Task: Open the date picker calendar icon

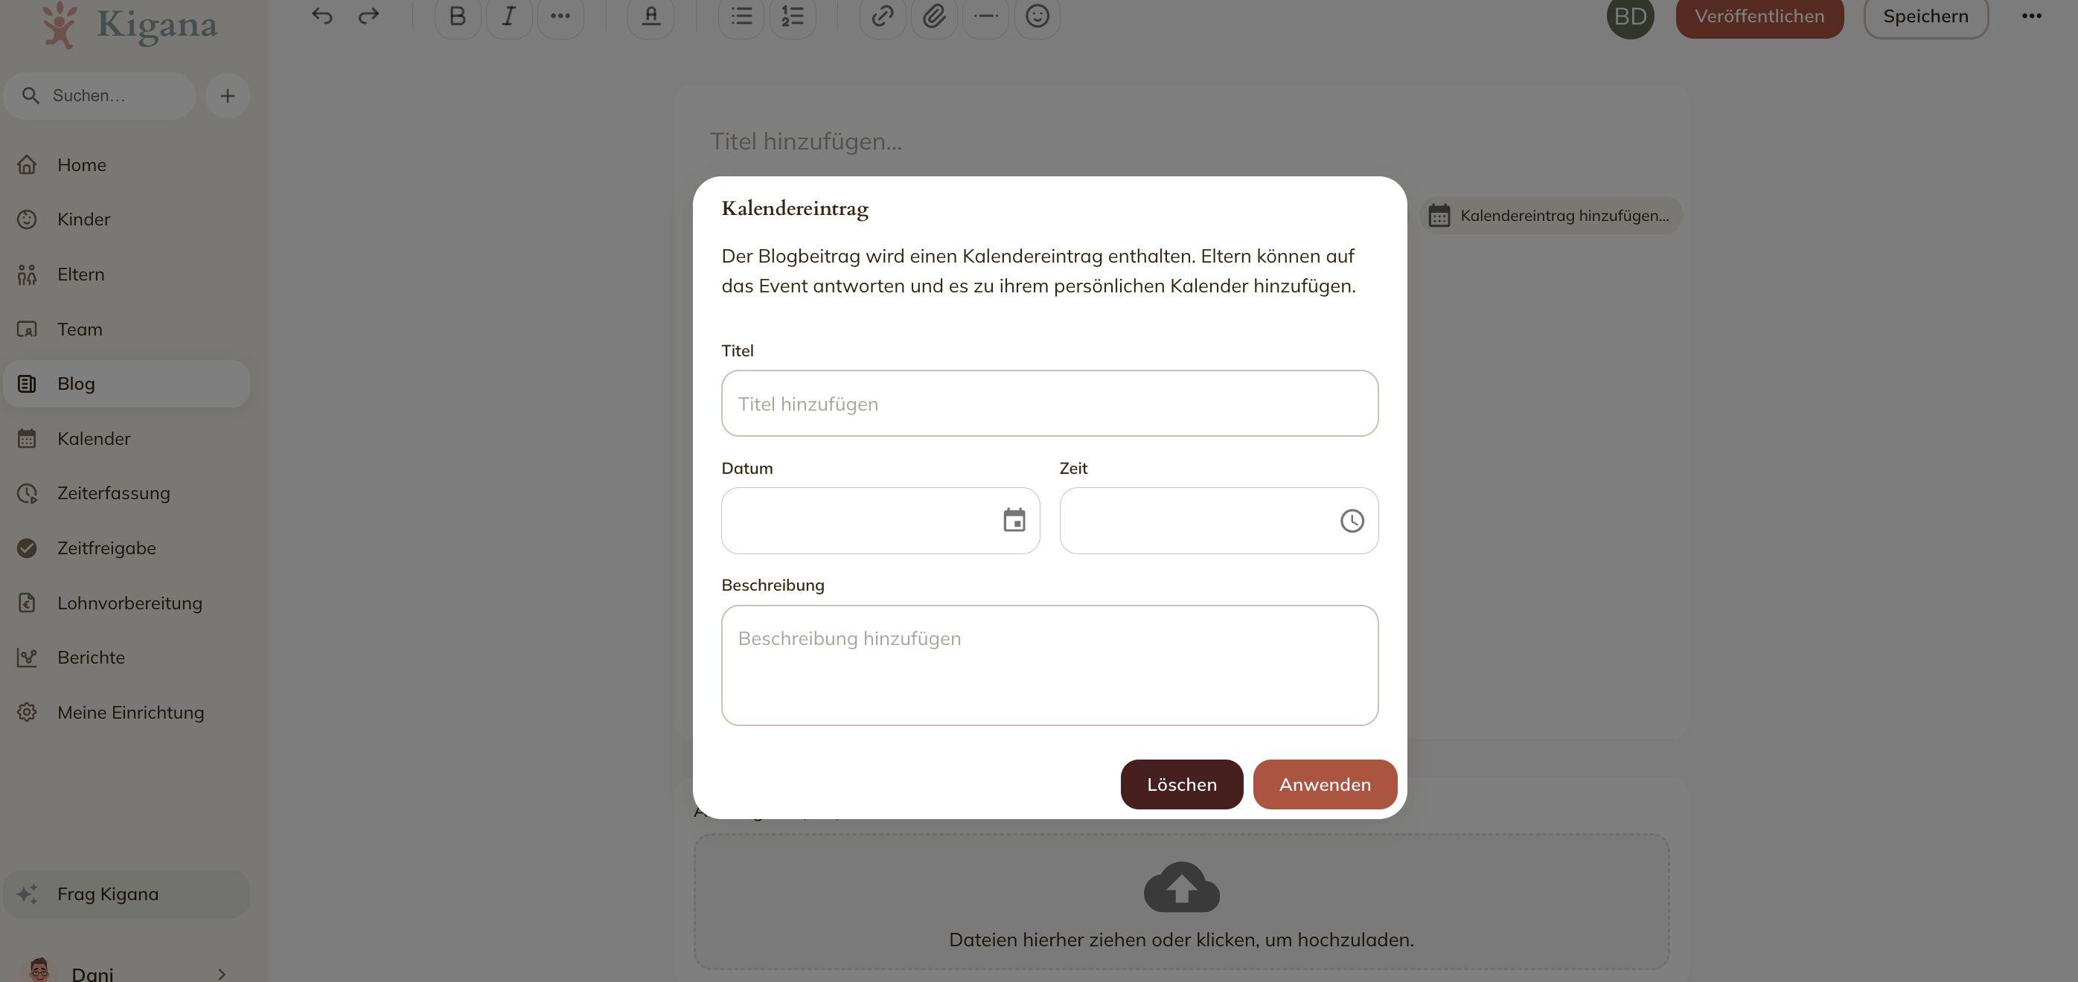Action: tap(1014, 520)
